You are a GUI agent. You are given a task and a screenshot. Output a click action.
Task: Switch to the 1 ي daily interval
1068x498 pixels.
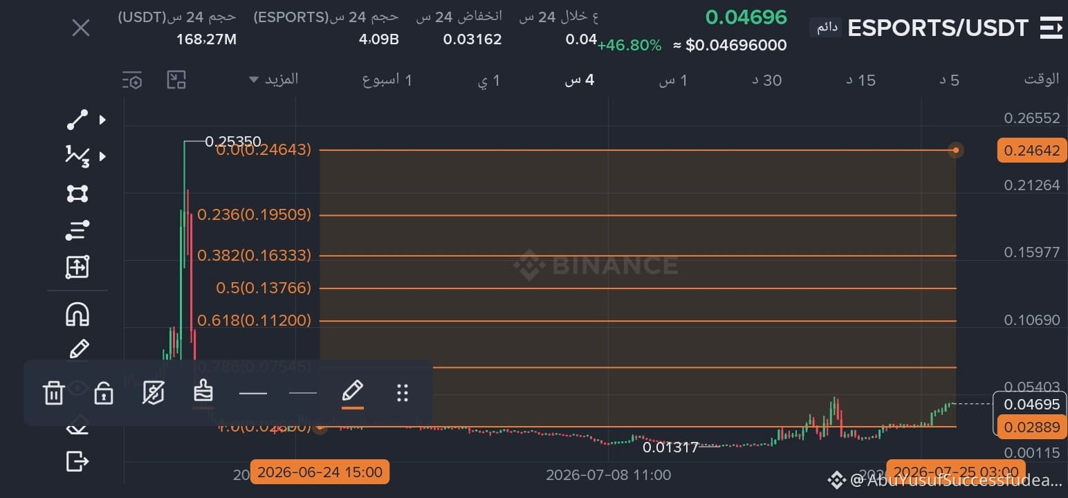[488, 80]
